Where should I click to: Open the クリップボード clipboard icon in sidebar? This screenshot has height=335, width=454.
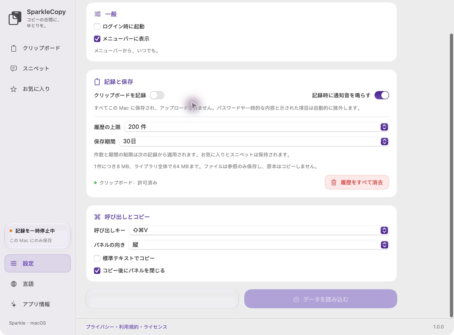tap(14, 48)
